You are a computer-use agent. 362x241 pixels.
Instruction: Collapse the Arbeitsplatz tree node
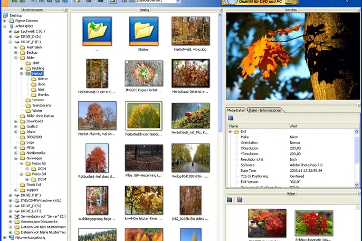pos(5,26)
